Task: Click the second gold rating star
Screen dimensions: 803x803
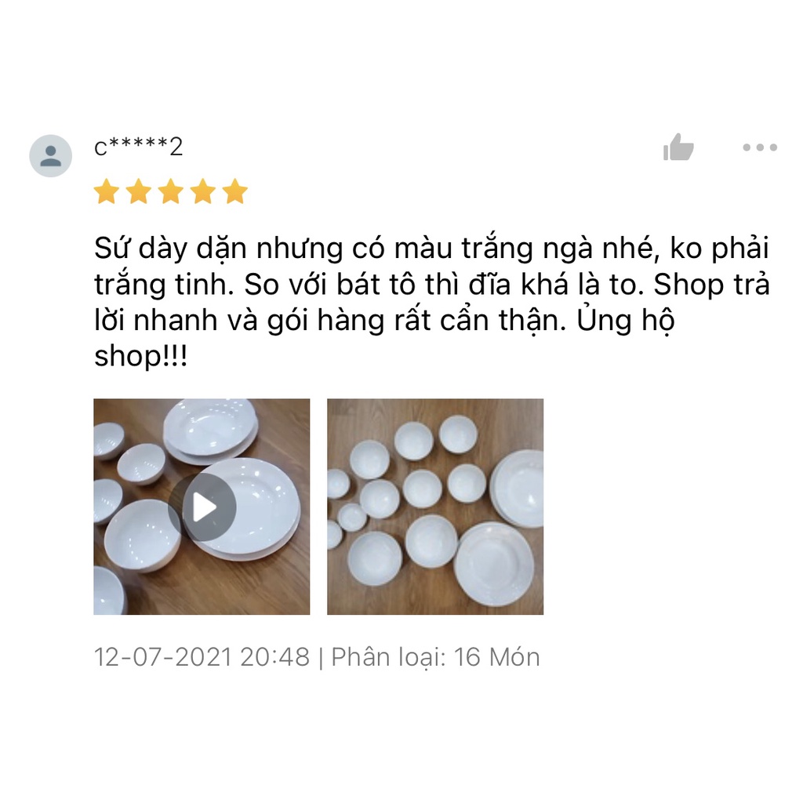Action: click(139, 191)
